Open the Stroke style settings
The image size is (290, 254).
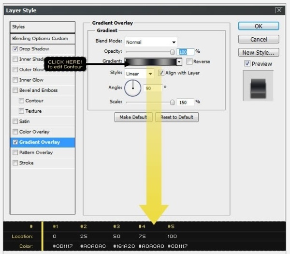point(27,163)
